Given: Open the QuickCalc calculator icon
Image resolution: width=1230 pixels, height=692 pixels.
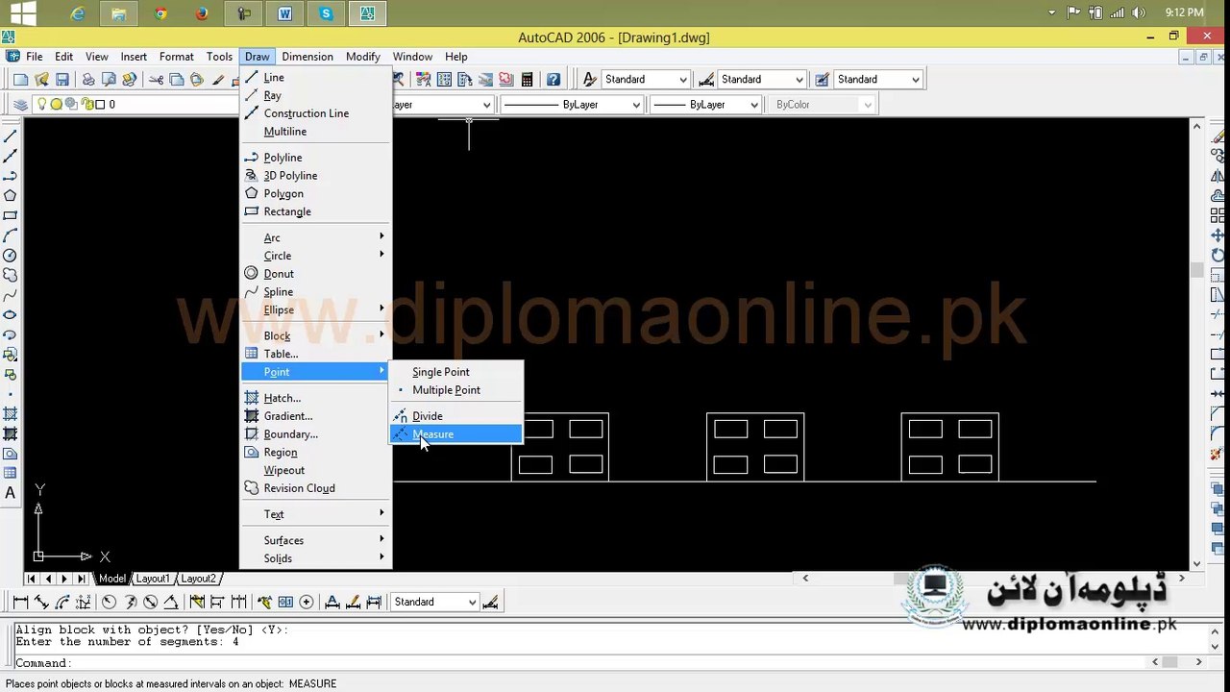Looking at the screenshot, I should tap(527, 80).
